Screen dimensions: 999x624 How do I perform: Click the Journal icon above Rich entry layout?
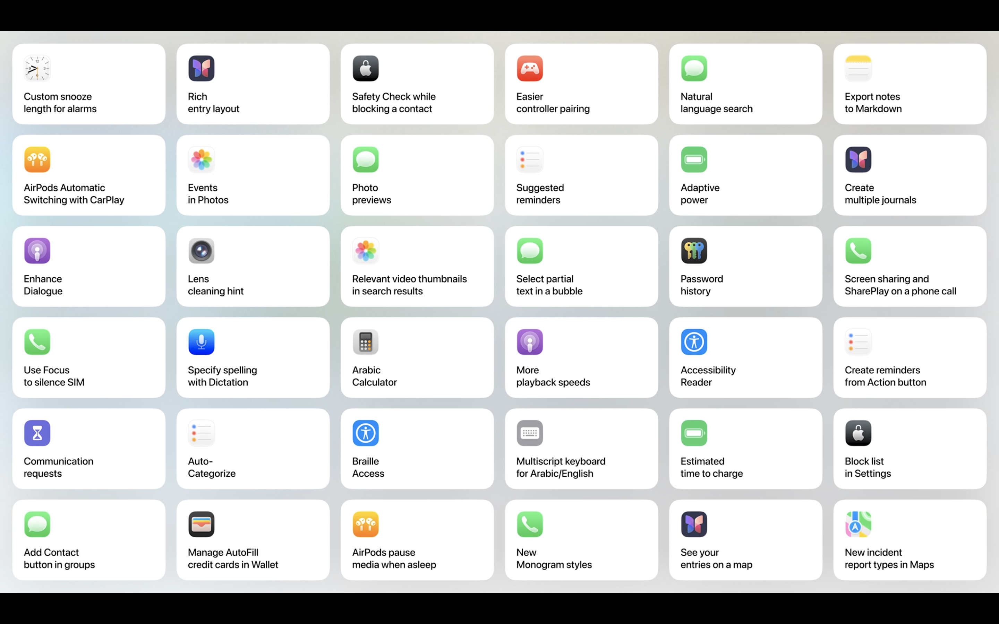(202, 69)
